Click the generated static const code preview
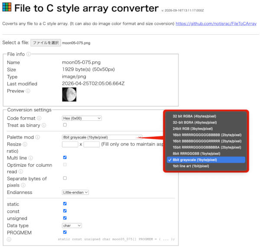This screenshot has height=249, width=260. 116,239
